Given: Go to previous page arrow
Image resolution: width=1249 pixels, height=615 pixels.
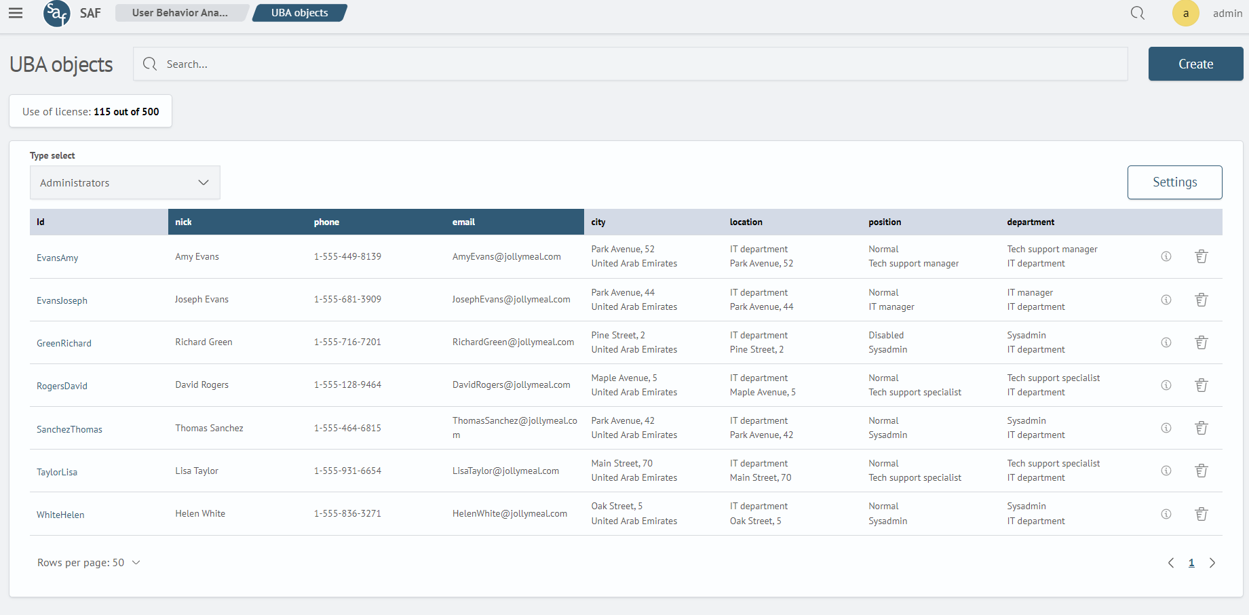Looking at the screenshot, I should (1171, 563).
